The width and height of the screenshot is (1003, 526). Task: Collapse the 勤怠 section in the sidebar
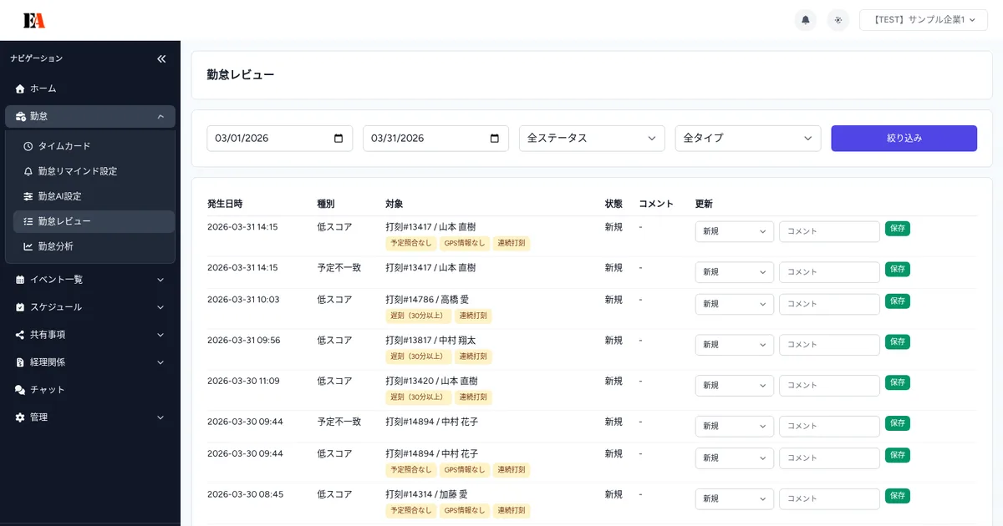point(160,116)
